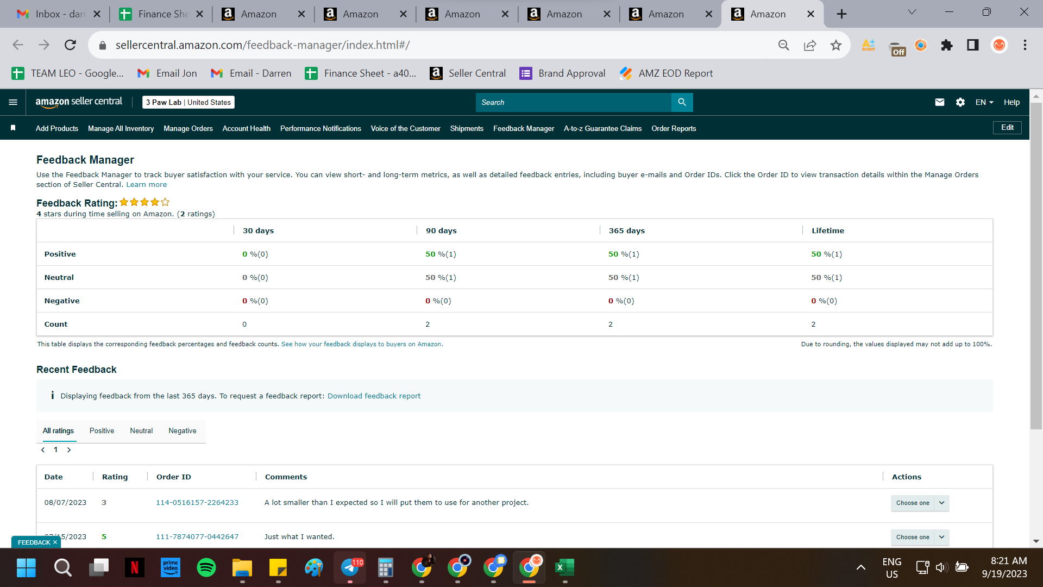The image size is (1043, 587).
Task: Open the TEAM LEO Google bookmark
Action: tap(68, 73)
